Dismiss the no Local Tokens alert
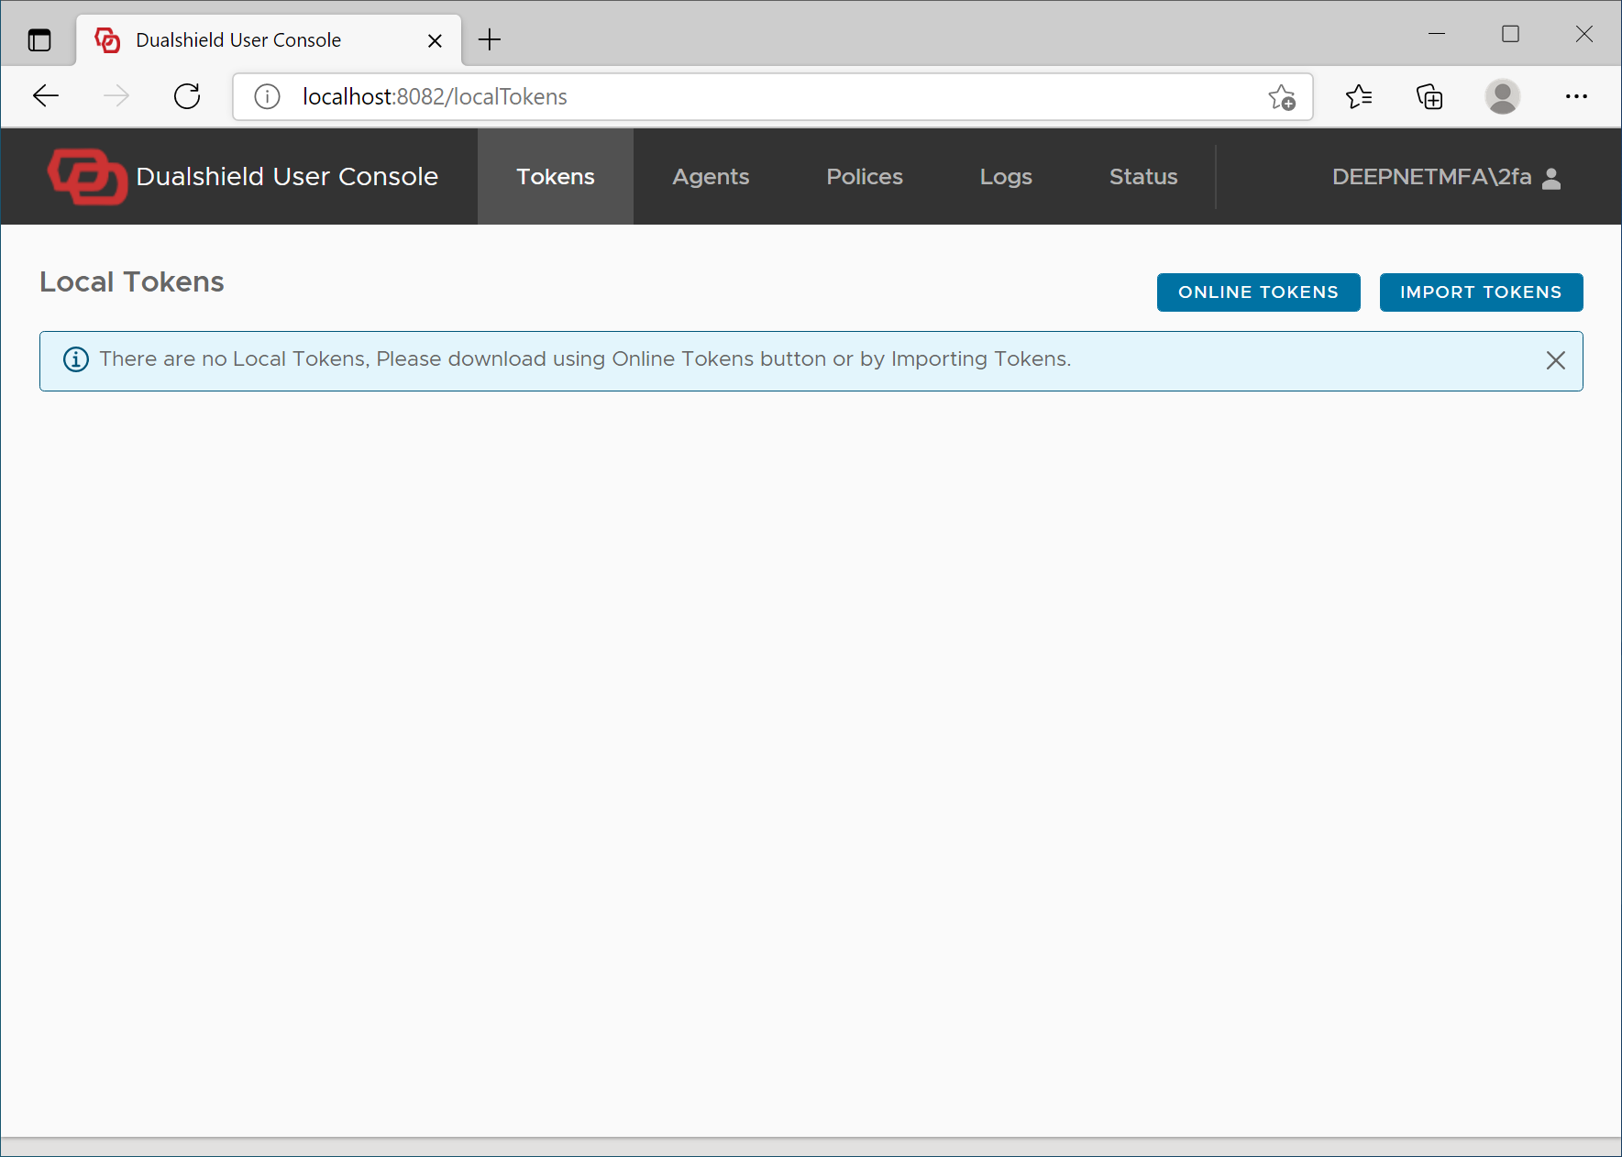 (x=1555, y=360)
